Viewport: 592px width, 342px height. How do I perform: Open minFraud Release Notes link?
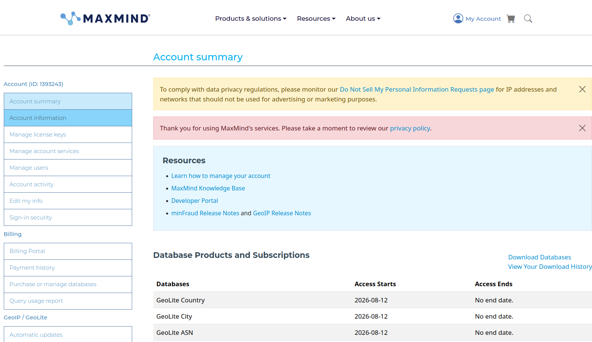pos(205,213)
